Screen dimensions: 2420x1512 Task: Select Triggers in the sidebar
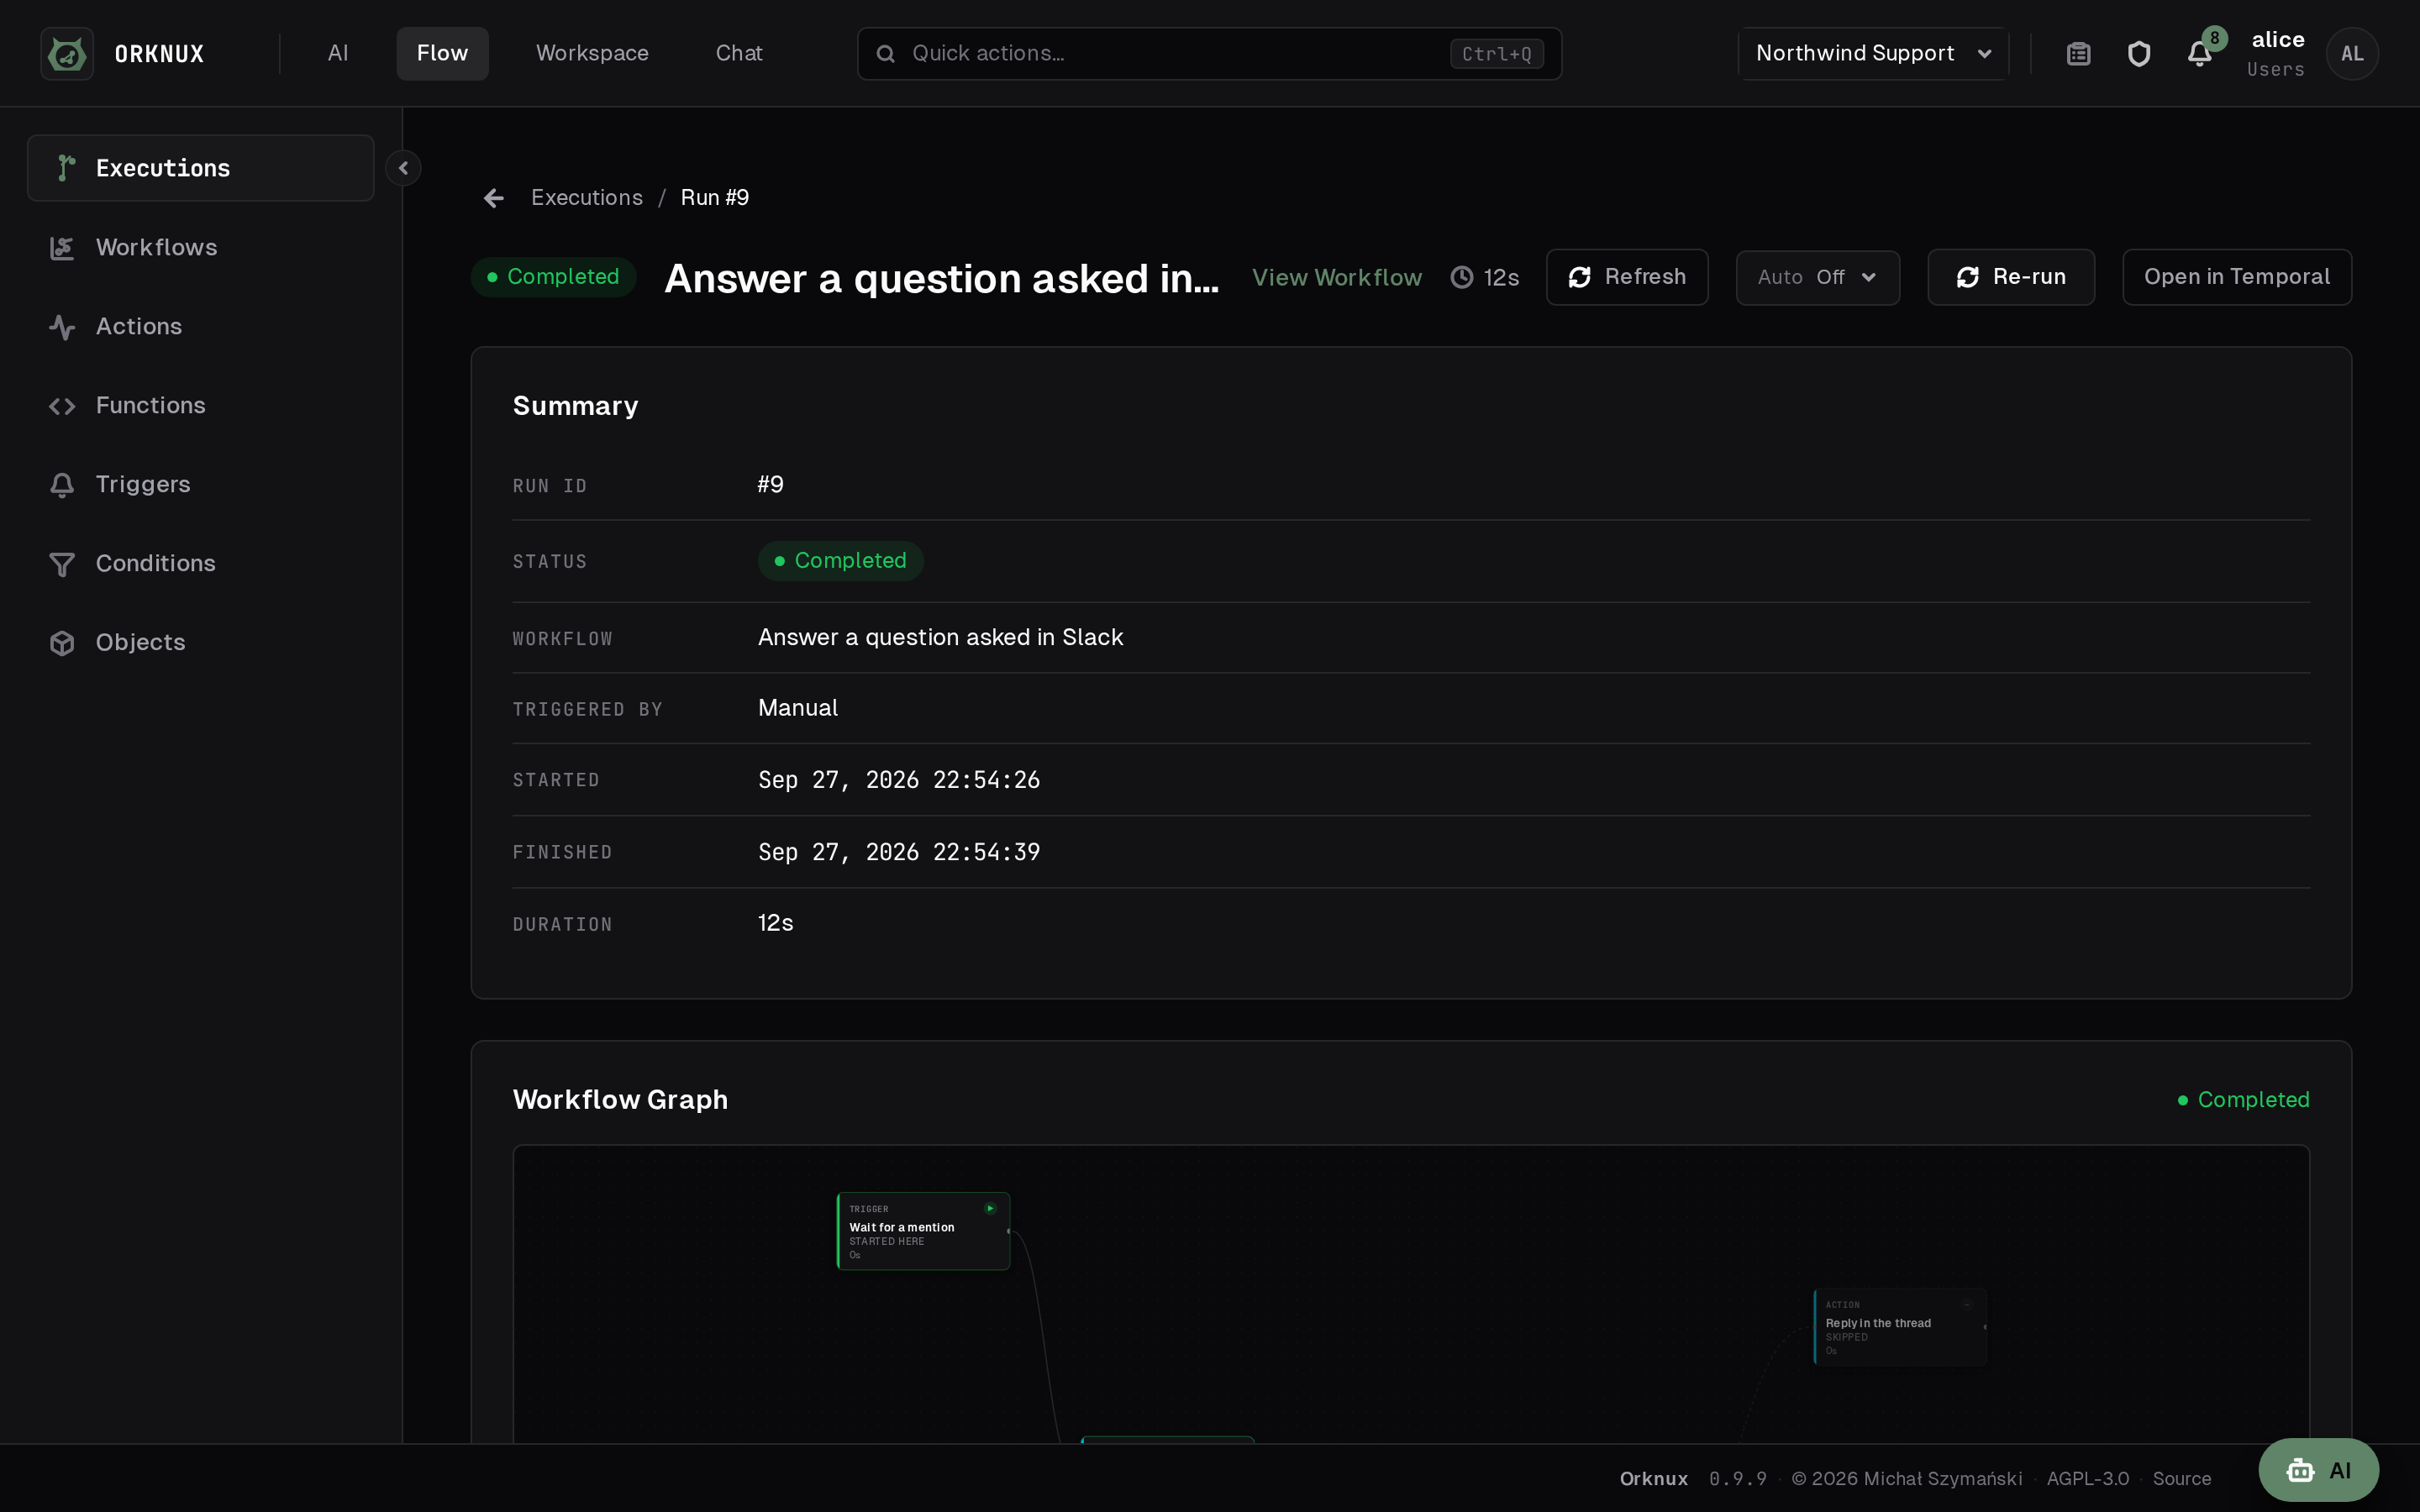point(200,484)
